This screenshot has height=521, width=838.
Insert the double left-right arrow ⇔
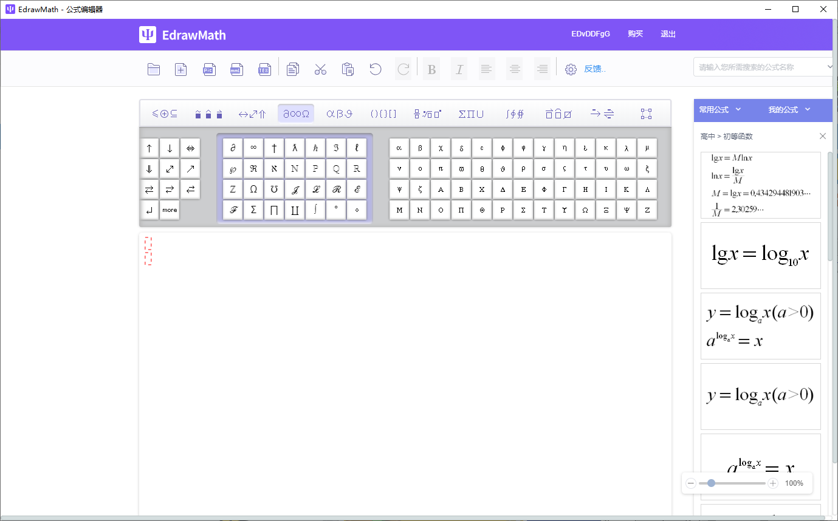pos(190,148)
